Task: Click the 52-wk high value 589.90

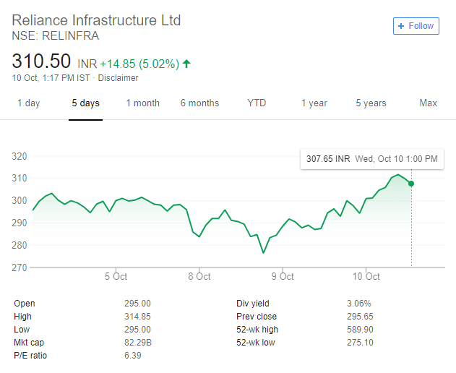Action: pyautogui.click(x=360, y=330)
